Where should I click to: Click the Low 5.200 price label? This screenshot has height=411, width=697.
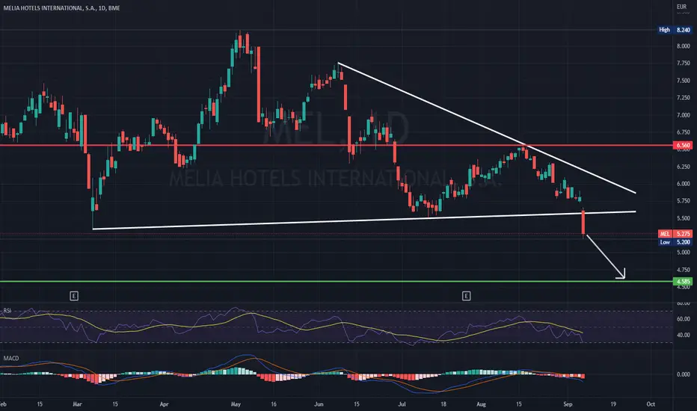coord(675,242)
